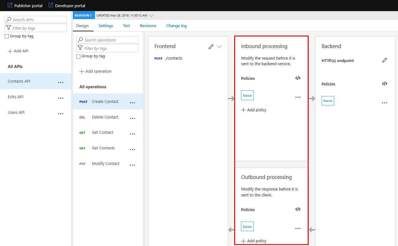
Task: Expand the Frontend chevron dropdown
Action: click(x=219, y=47)
